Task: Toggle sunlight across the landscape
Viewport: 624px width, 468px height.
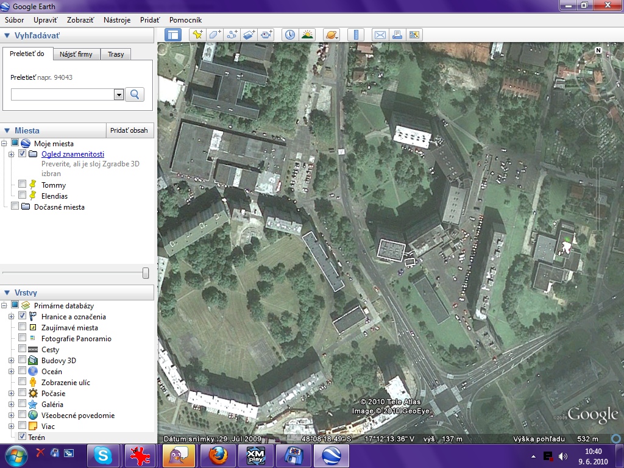Action: pyautogui.click(x=307, y=35)
